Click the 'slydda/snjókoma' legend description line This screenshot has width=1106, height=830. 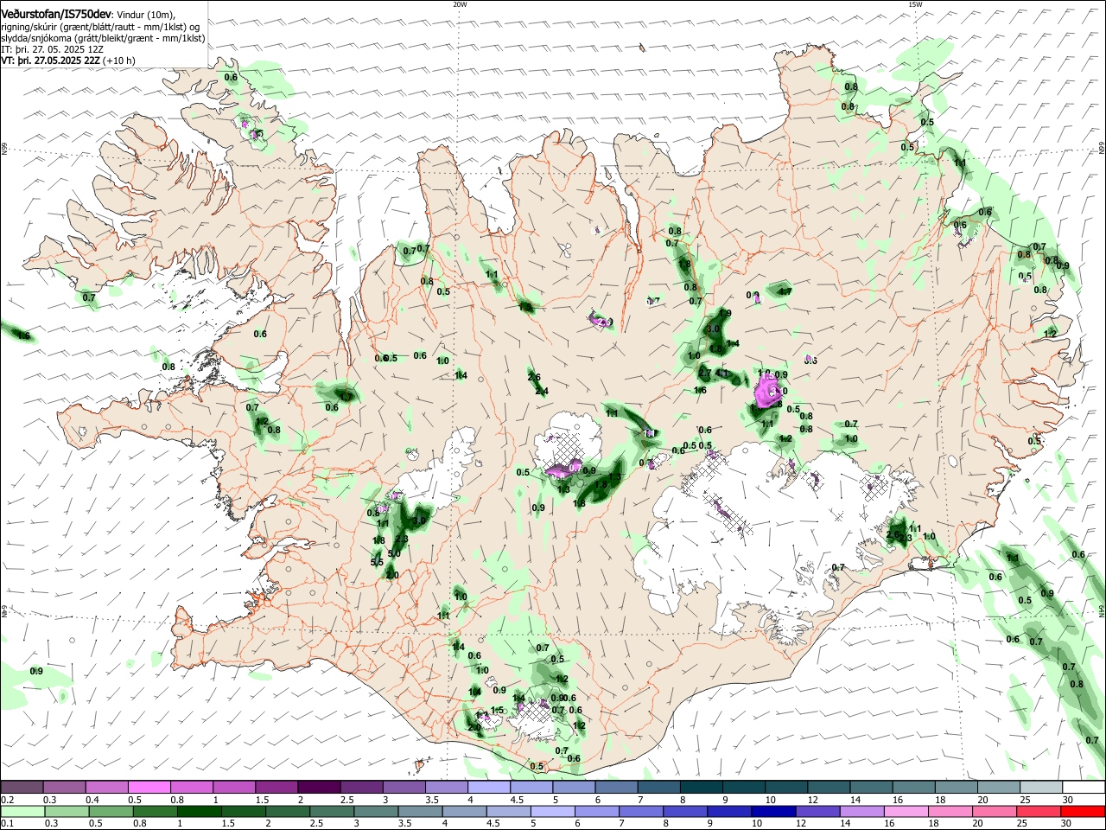(103, 38)
